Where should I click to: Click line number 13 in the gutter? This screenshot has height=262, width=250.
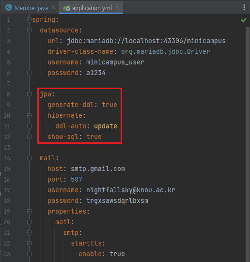pyautogui.click(x=7, y=148)
